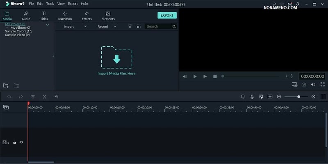Open the filter funnel in media library
The width and height of the screenshot is (328, 164).
[130, 26]
